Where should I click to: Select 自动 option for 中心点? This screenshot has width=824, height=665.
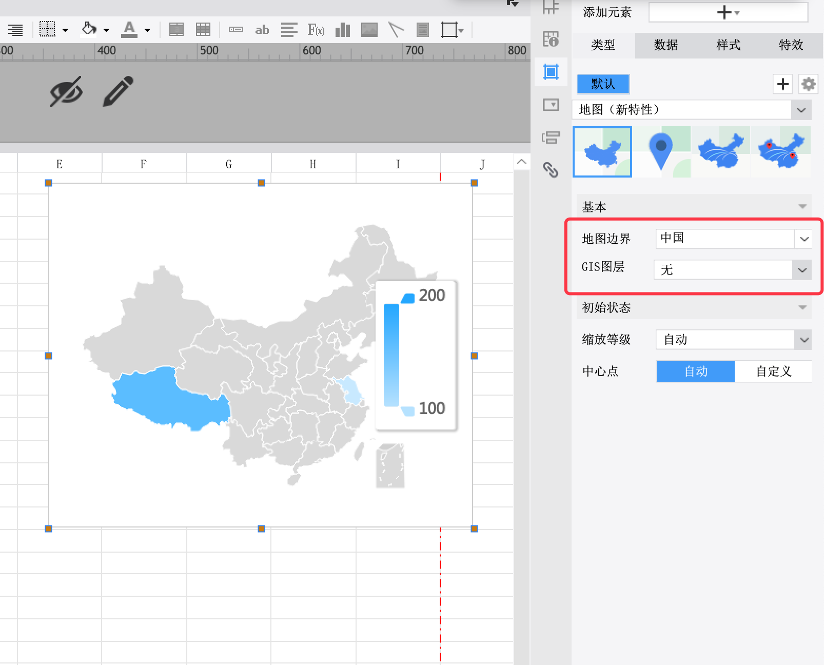pyautogui.click(x=696, y=371)
